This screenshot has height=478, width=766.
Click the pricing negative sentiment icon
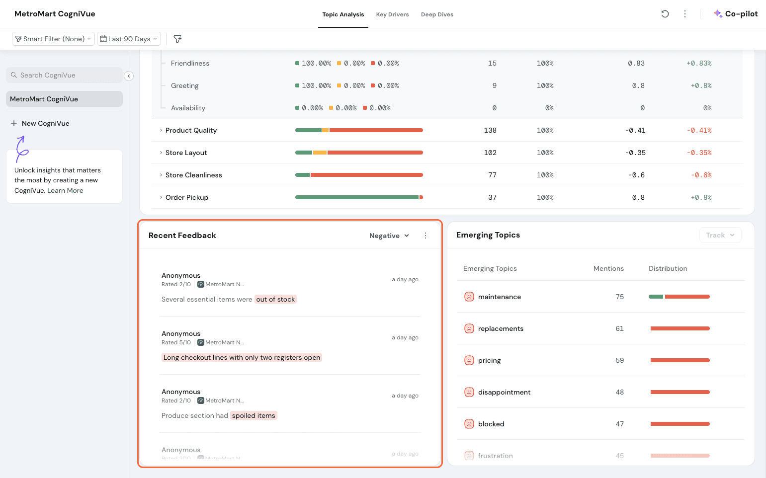coord(469,360)
